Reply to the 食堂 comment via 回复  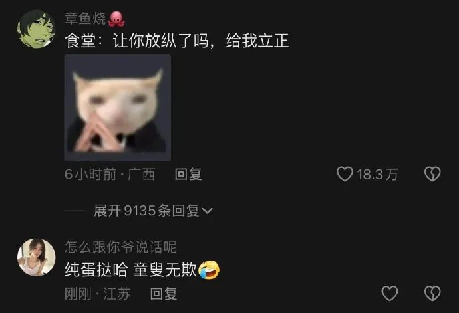tap(188, 174)
